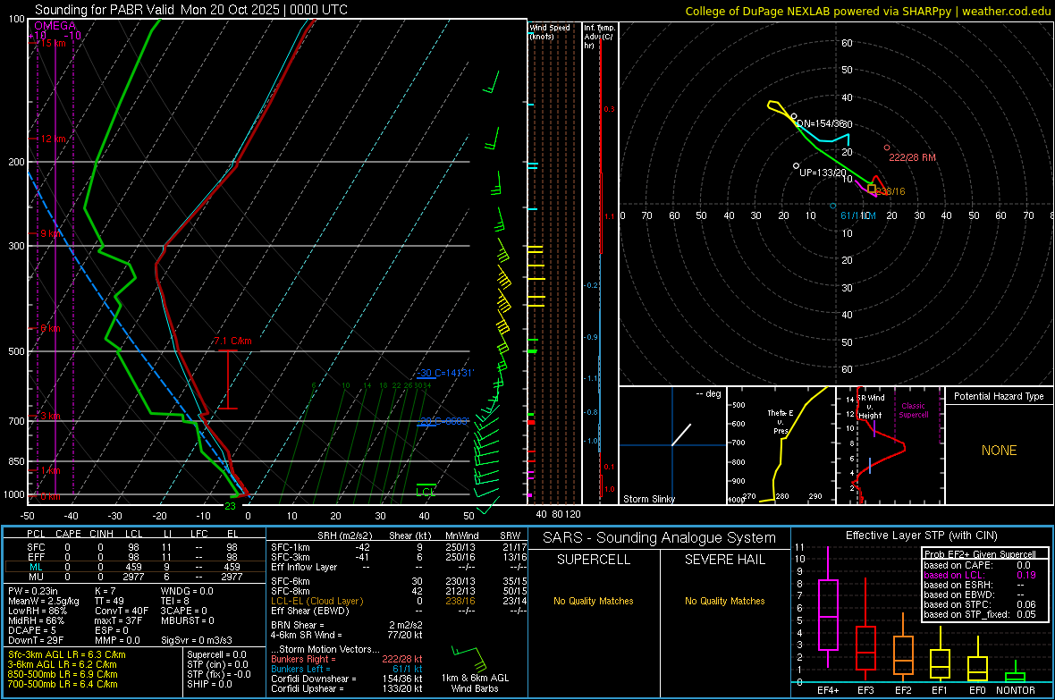Click the NONE hazard type text
The width and height of the screenshot is (1055, 700).
tap(999, 451)
